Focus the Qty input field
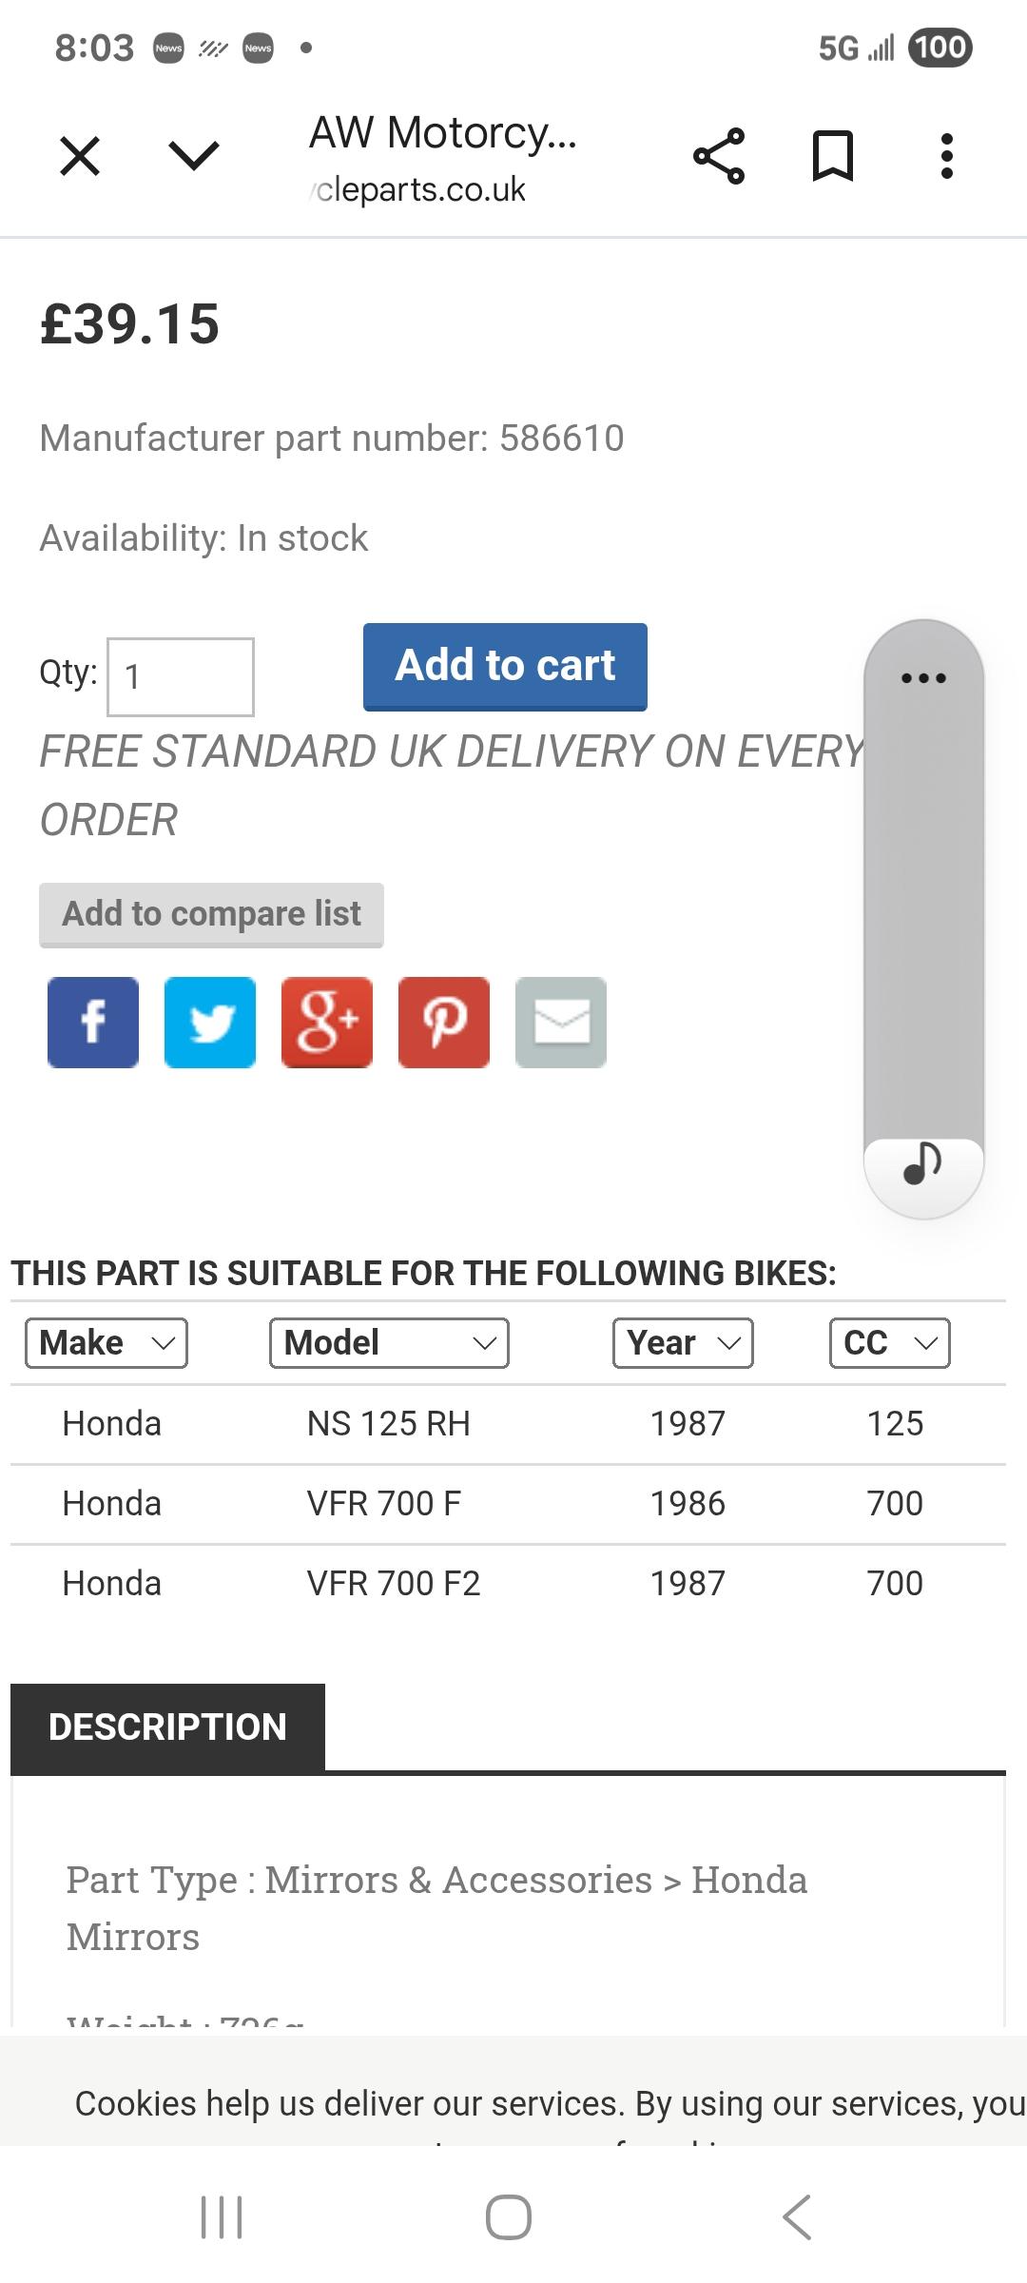Viewport: 1027px width, 2283px height. (x=181, y=677)
